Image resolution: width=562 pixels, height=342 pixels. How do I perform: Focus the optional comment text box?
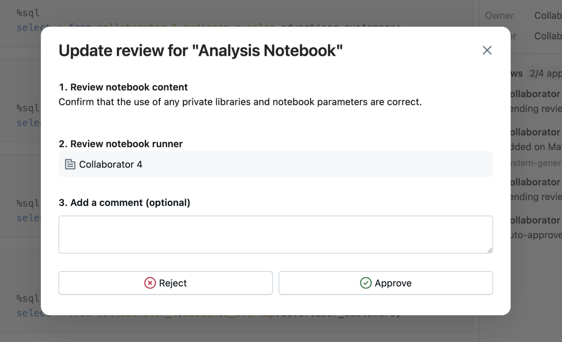click(x=276, y=235)
